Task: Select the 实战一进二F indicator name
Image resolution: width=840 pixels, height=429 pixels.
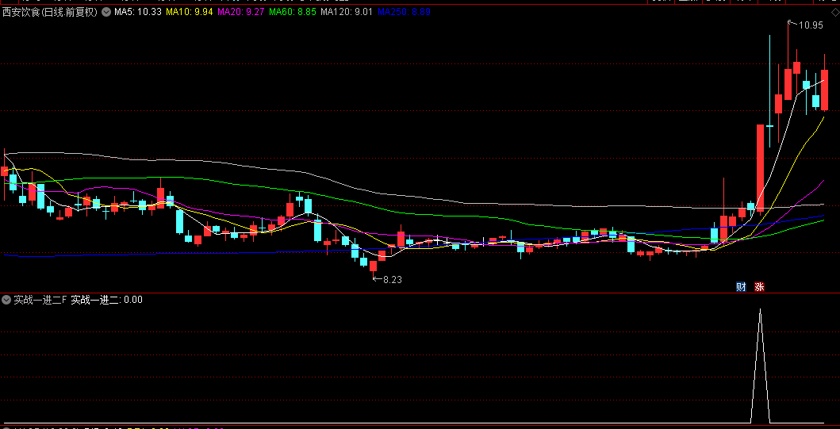Action: [40, 300]
